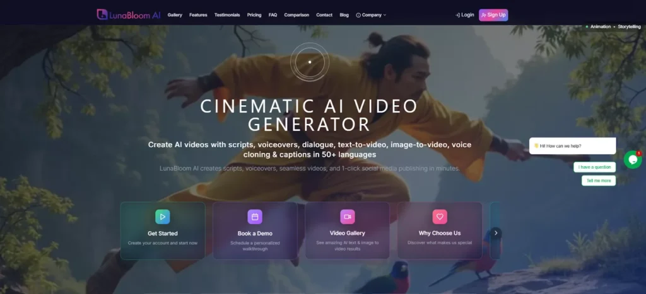This screenshot has width=646, height=294.
Task: Click the LunaBloom AI logo
Action: click(x=129, y=15)
